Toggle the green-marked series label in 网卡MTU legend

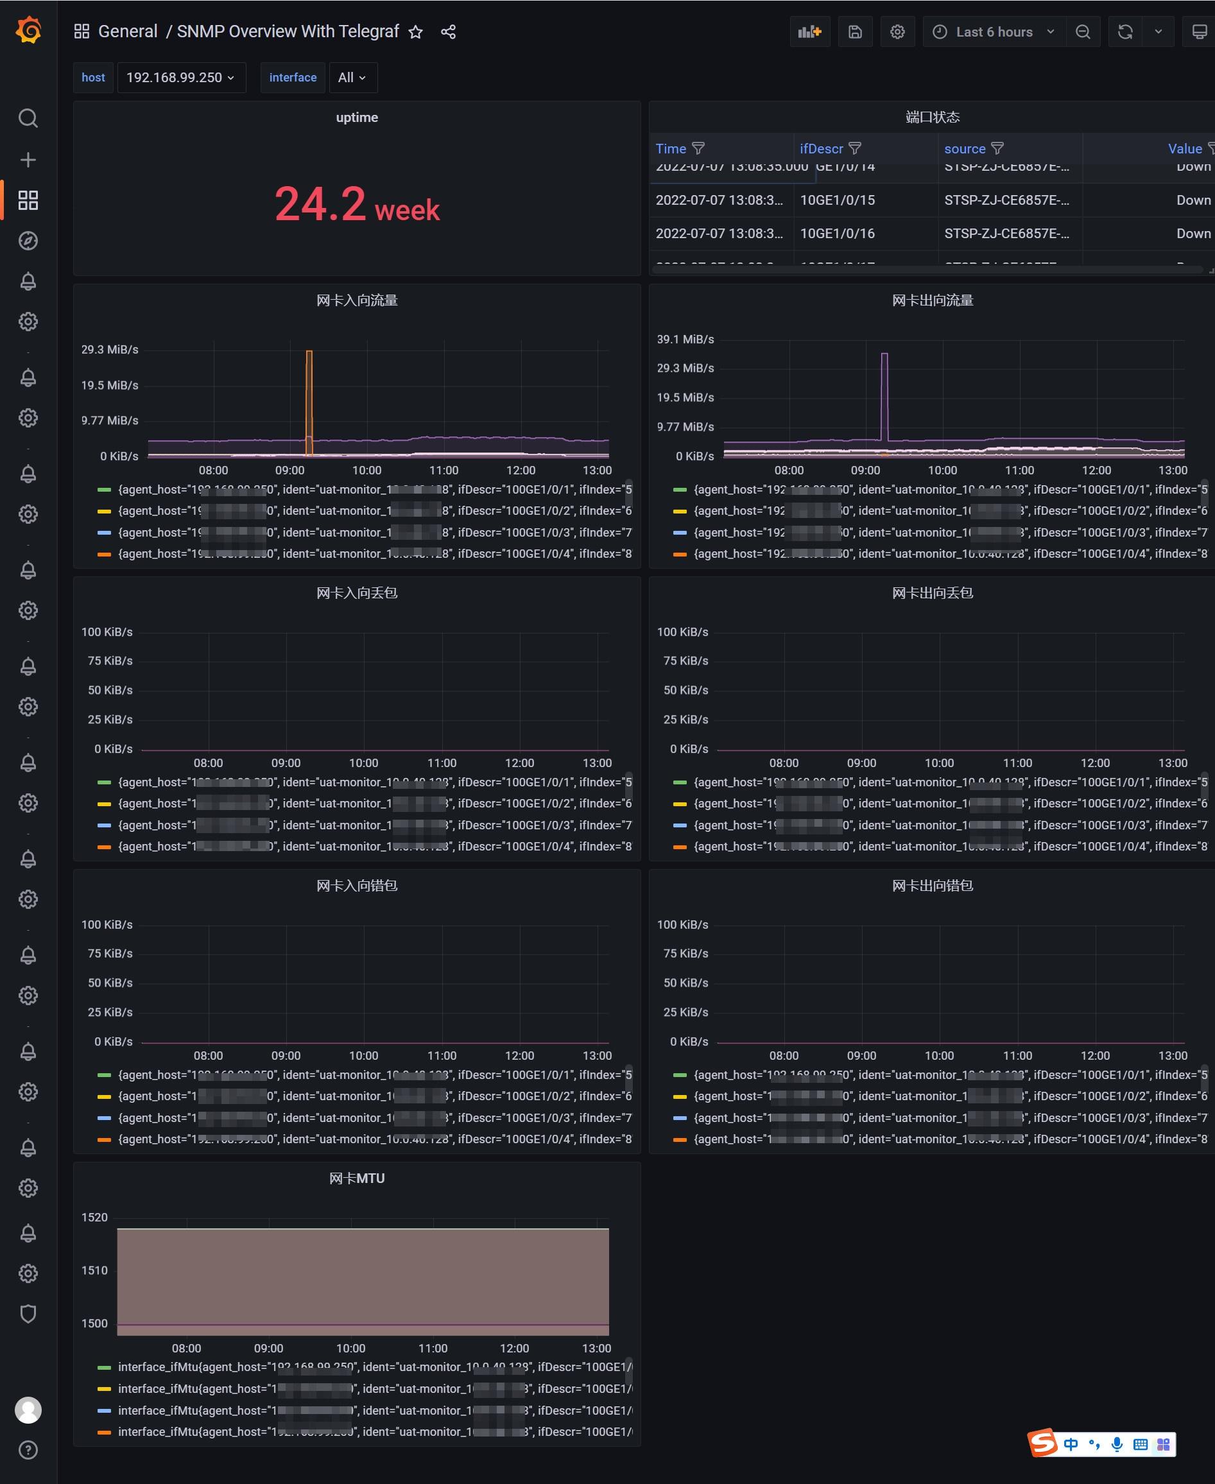pos(374,1367)
